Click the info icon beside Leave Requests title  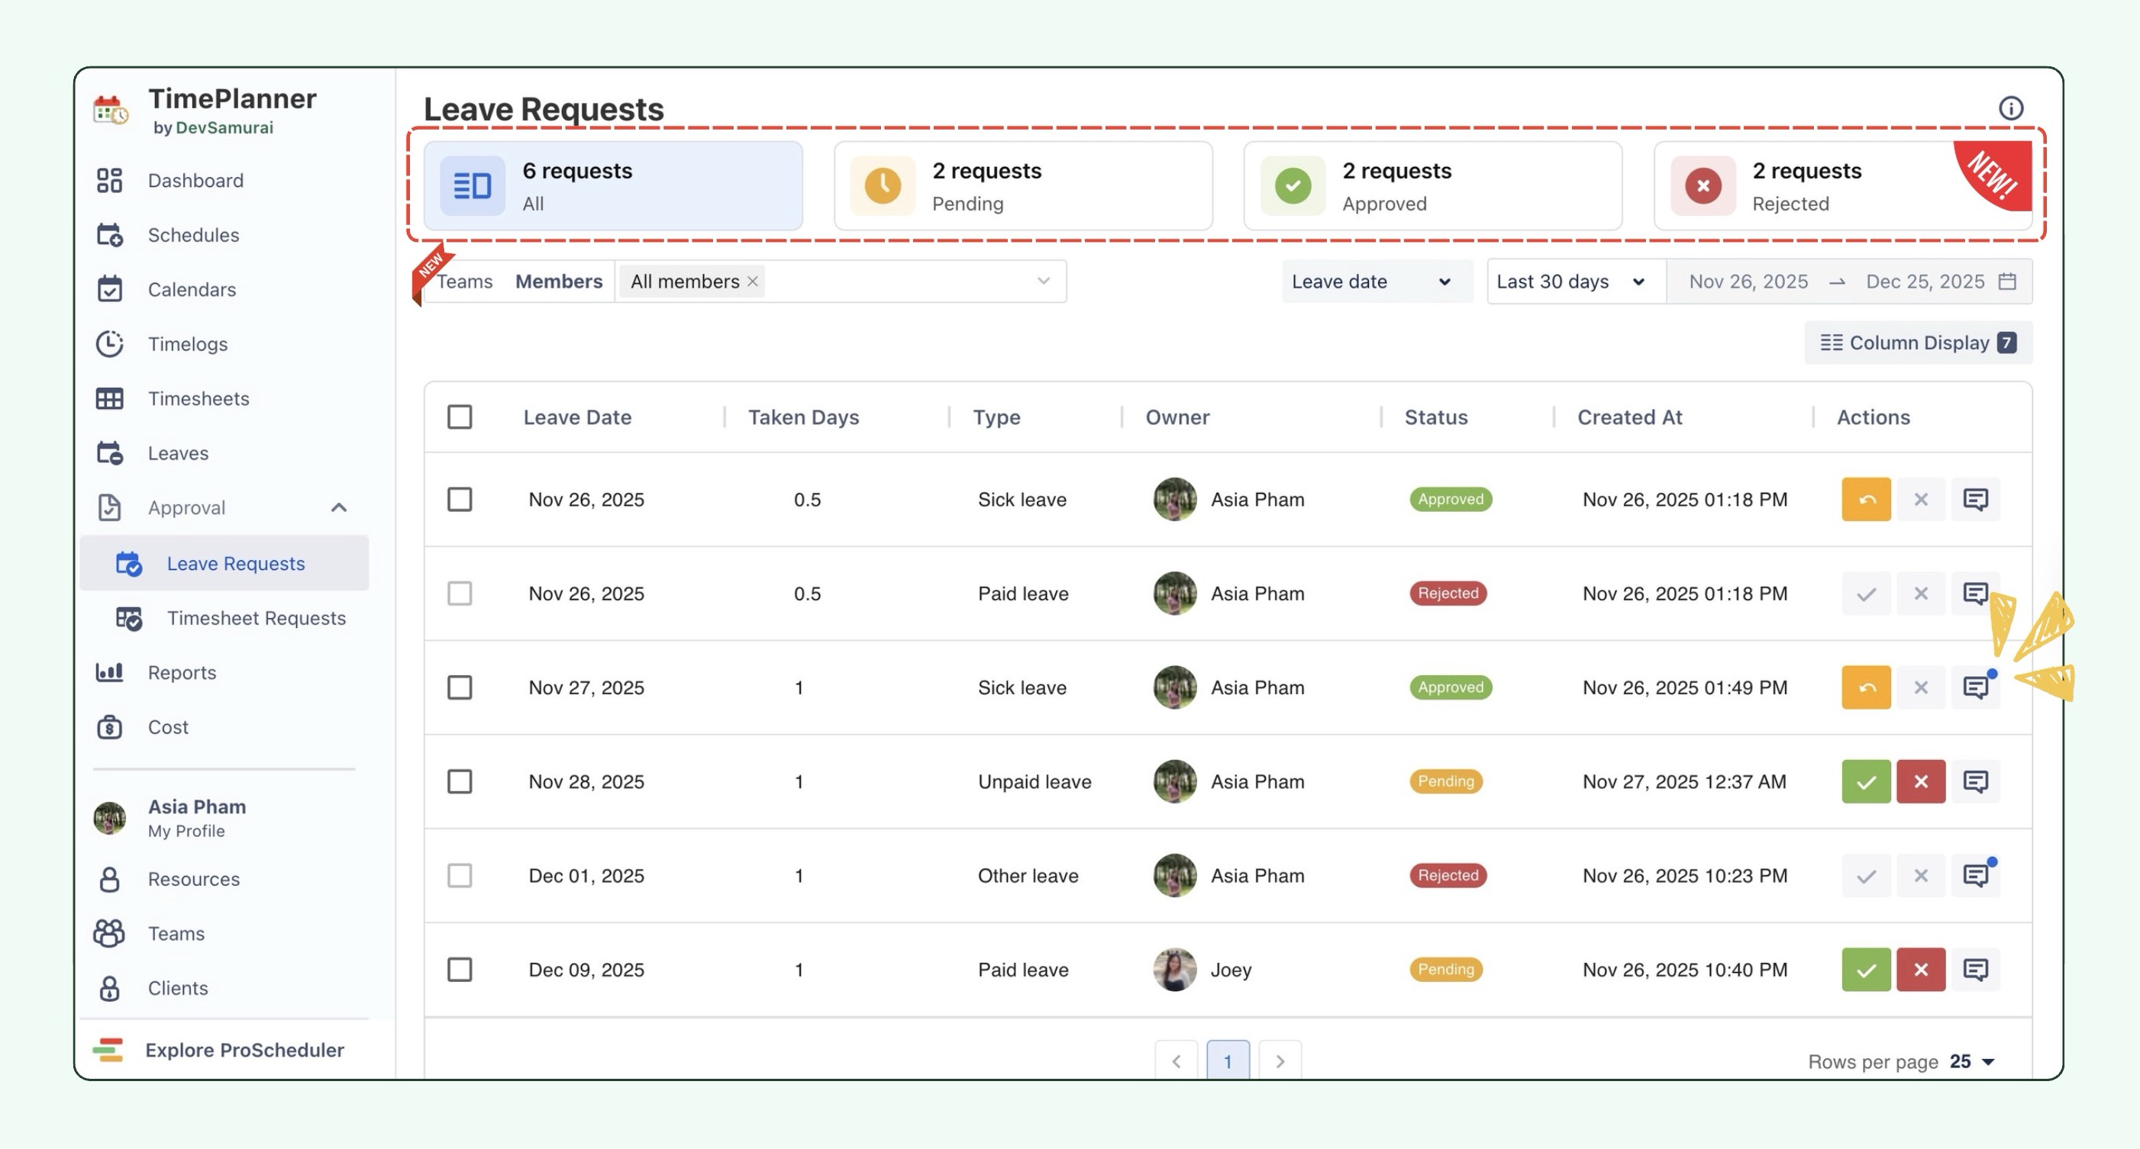pos(2009,108)
